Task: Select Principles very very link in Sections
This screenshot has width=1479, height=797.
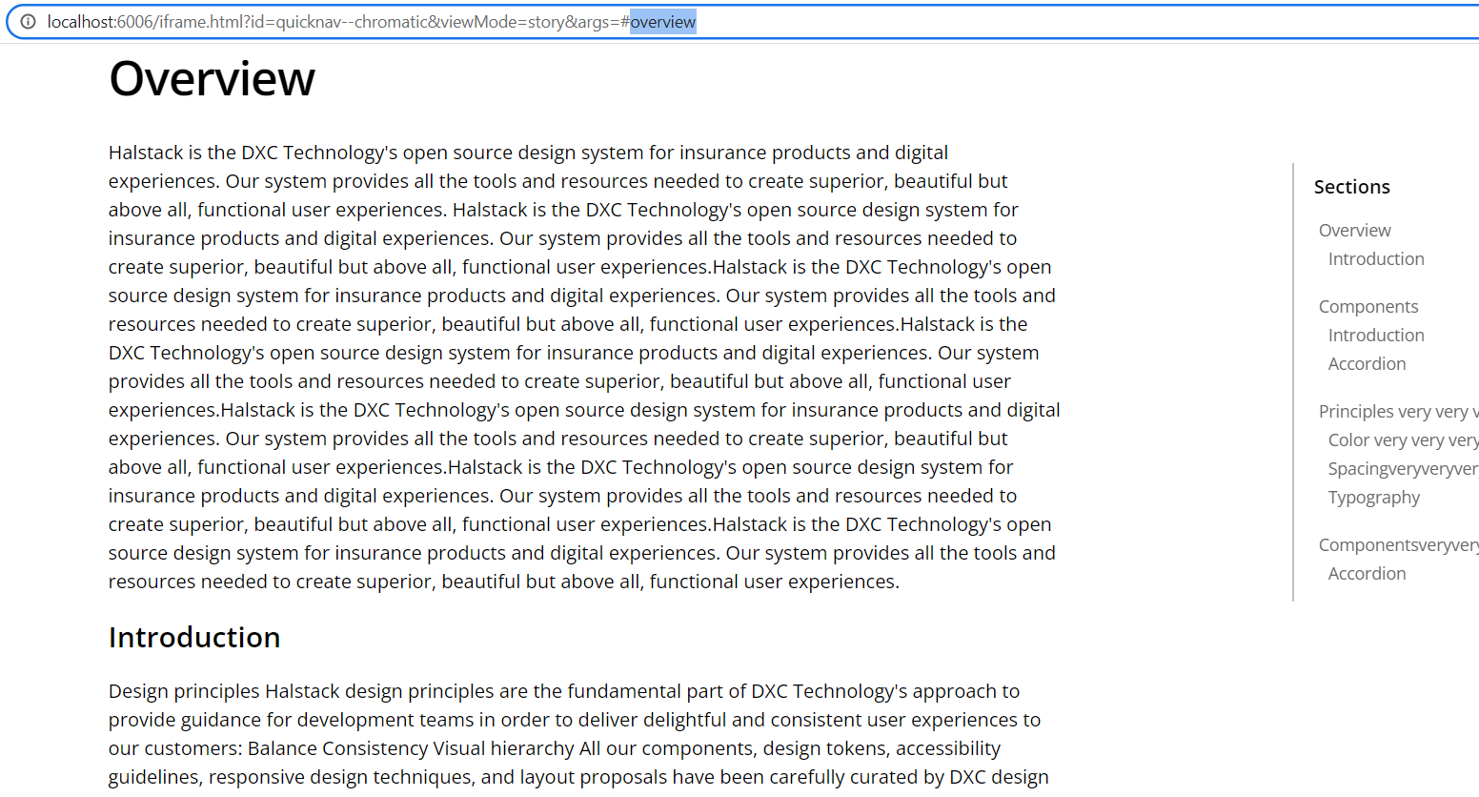Action: click(1398, 411)
